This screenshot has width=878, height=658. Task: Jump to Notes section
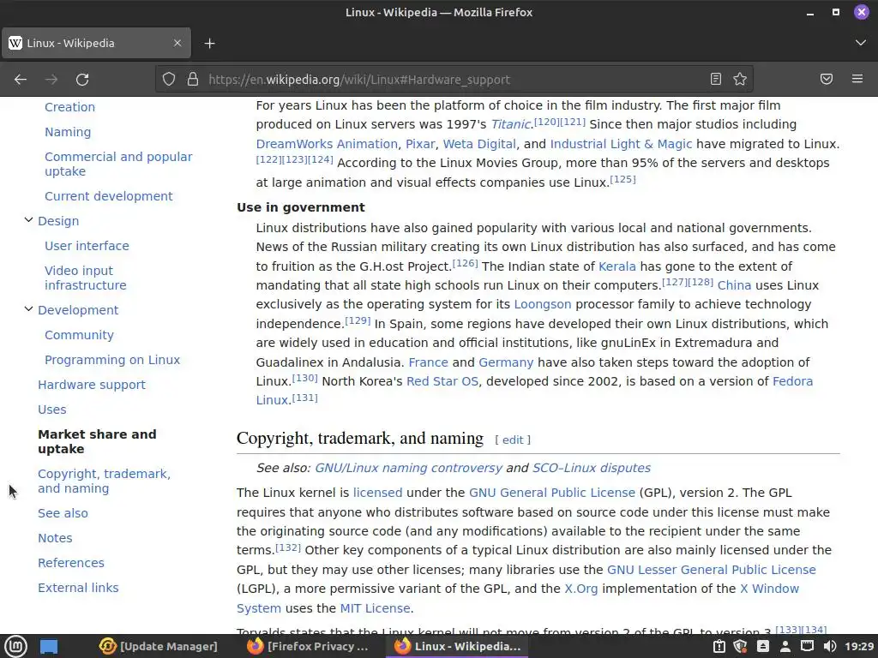55,538
